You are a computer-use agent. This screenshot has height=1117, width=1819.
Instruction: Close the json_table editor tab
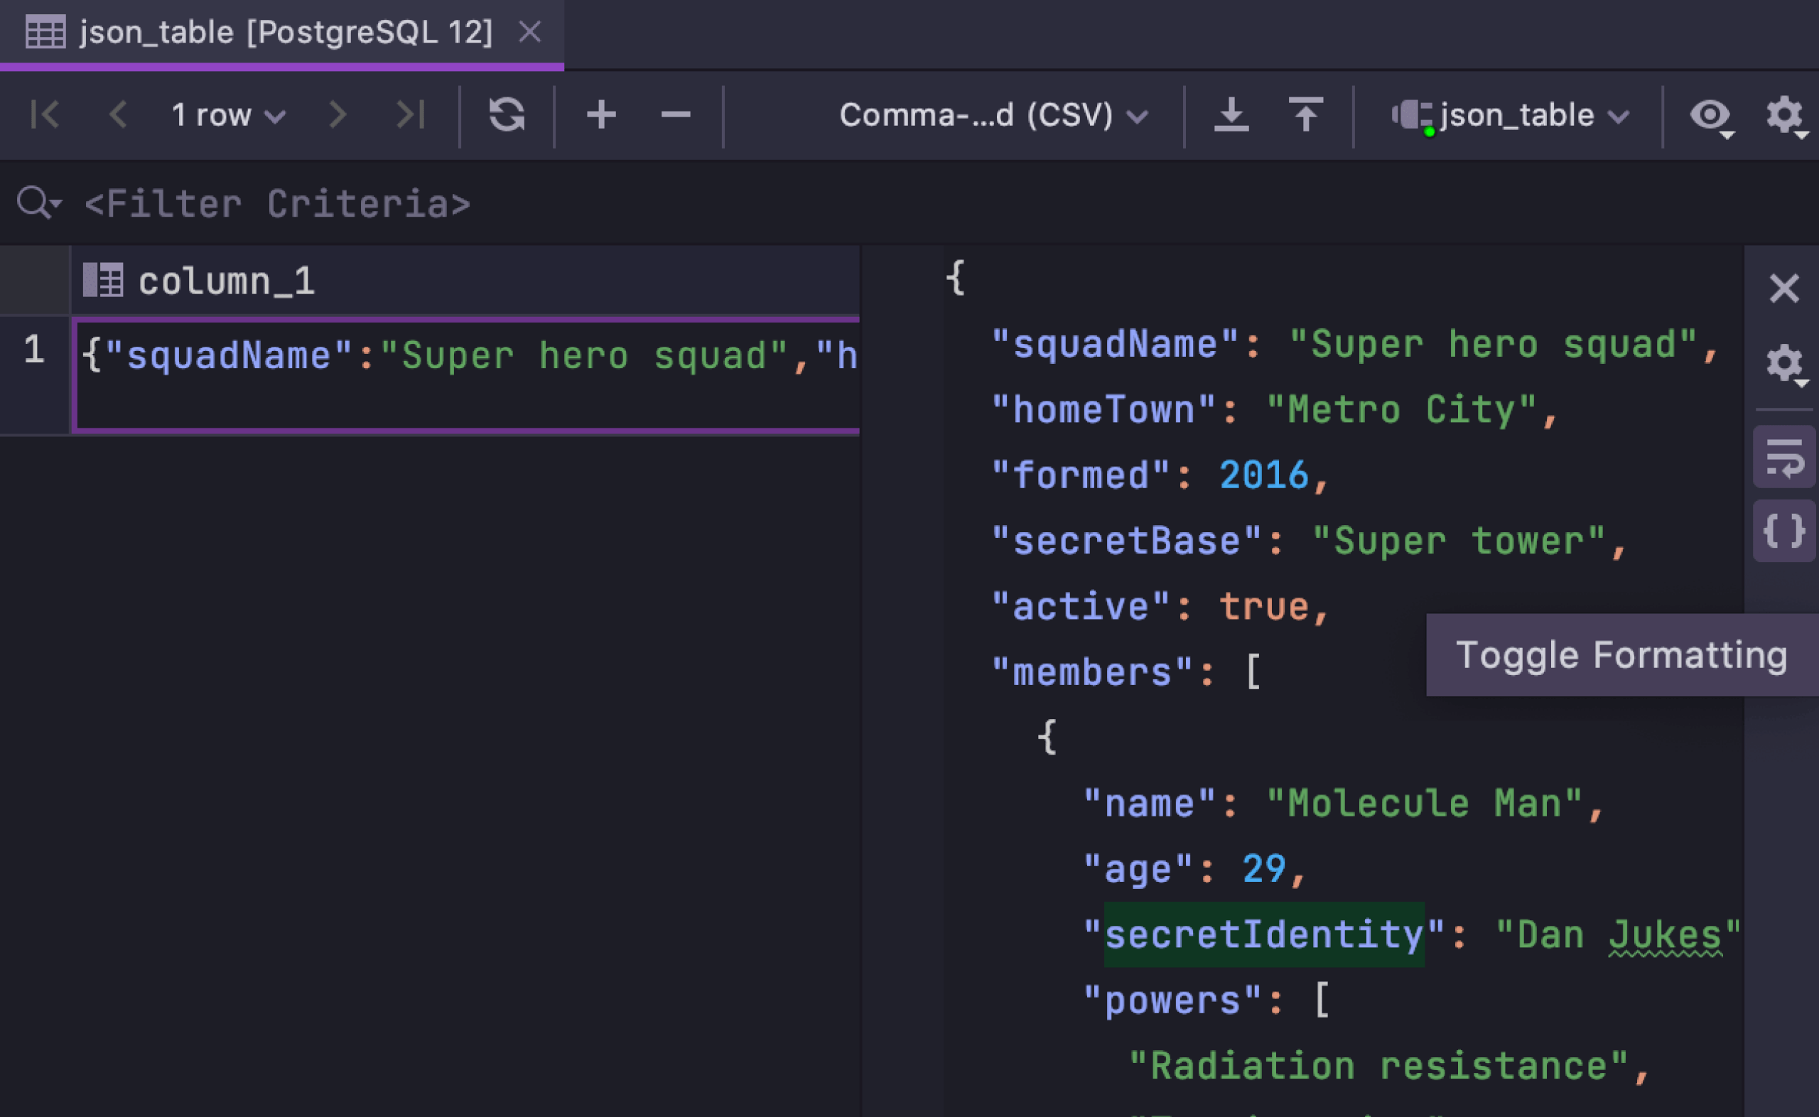[529, 32]
